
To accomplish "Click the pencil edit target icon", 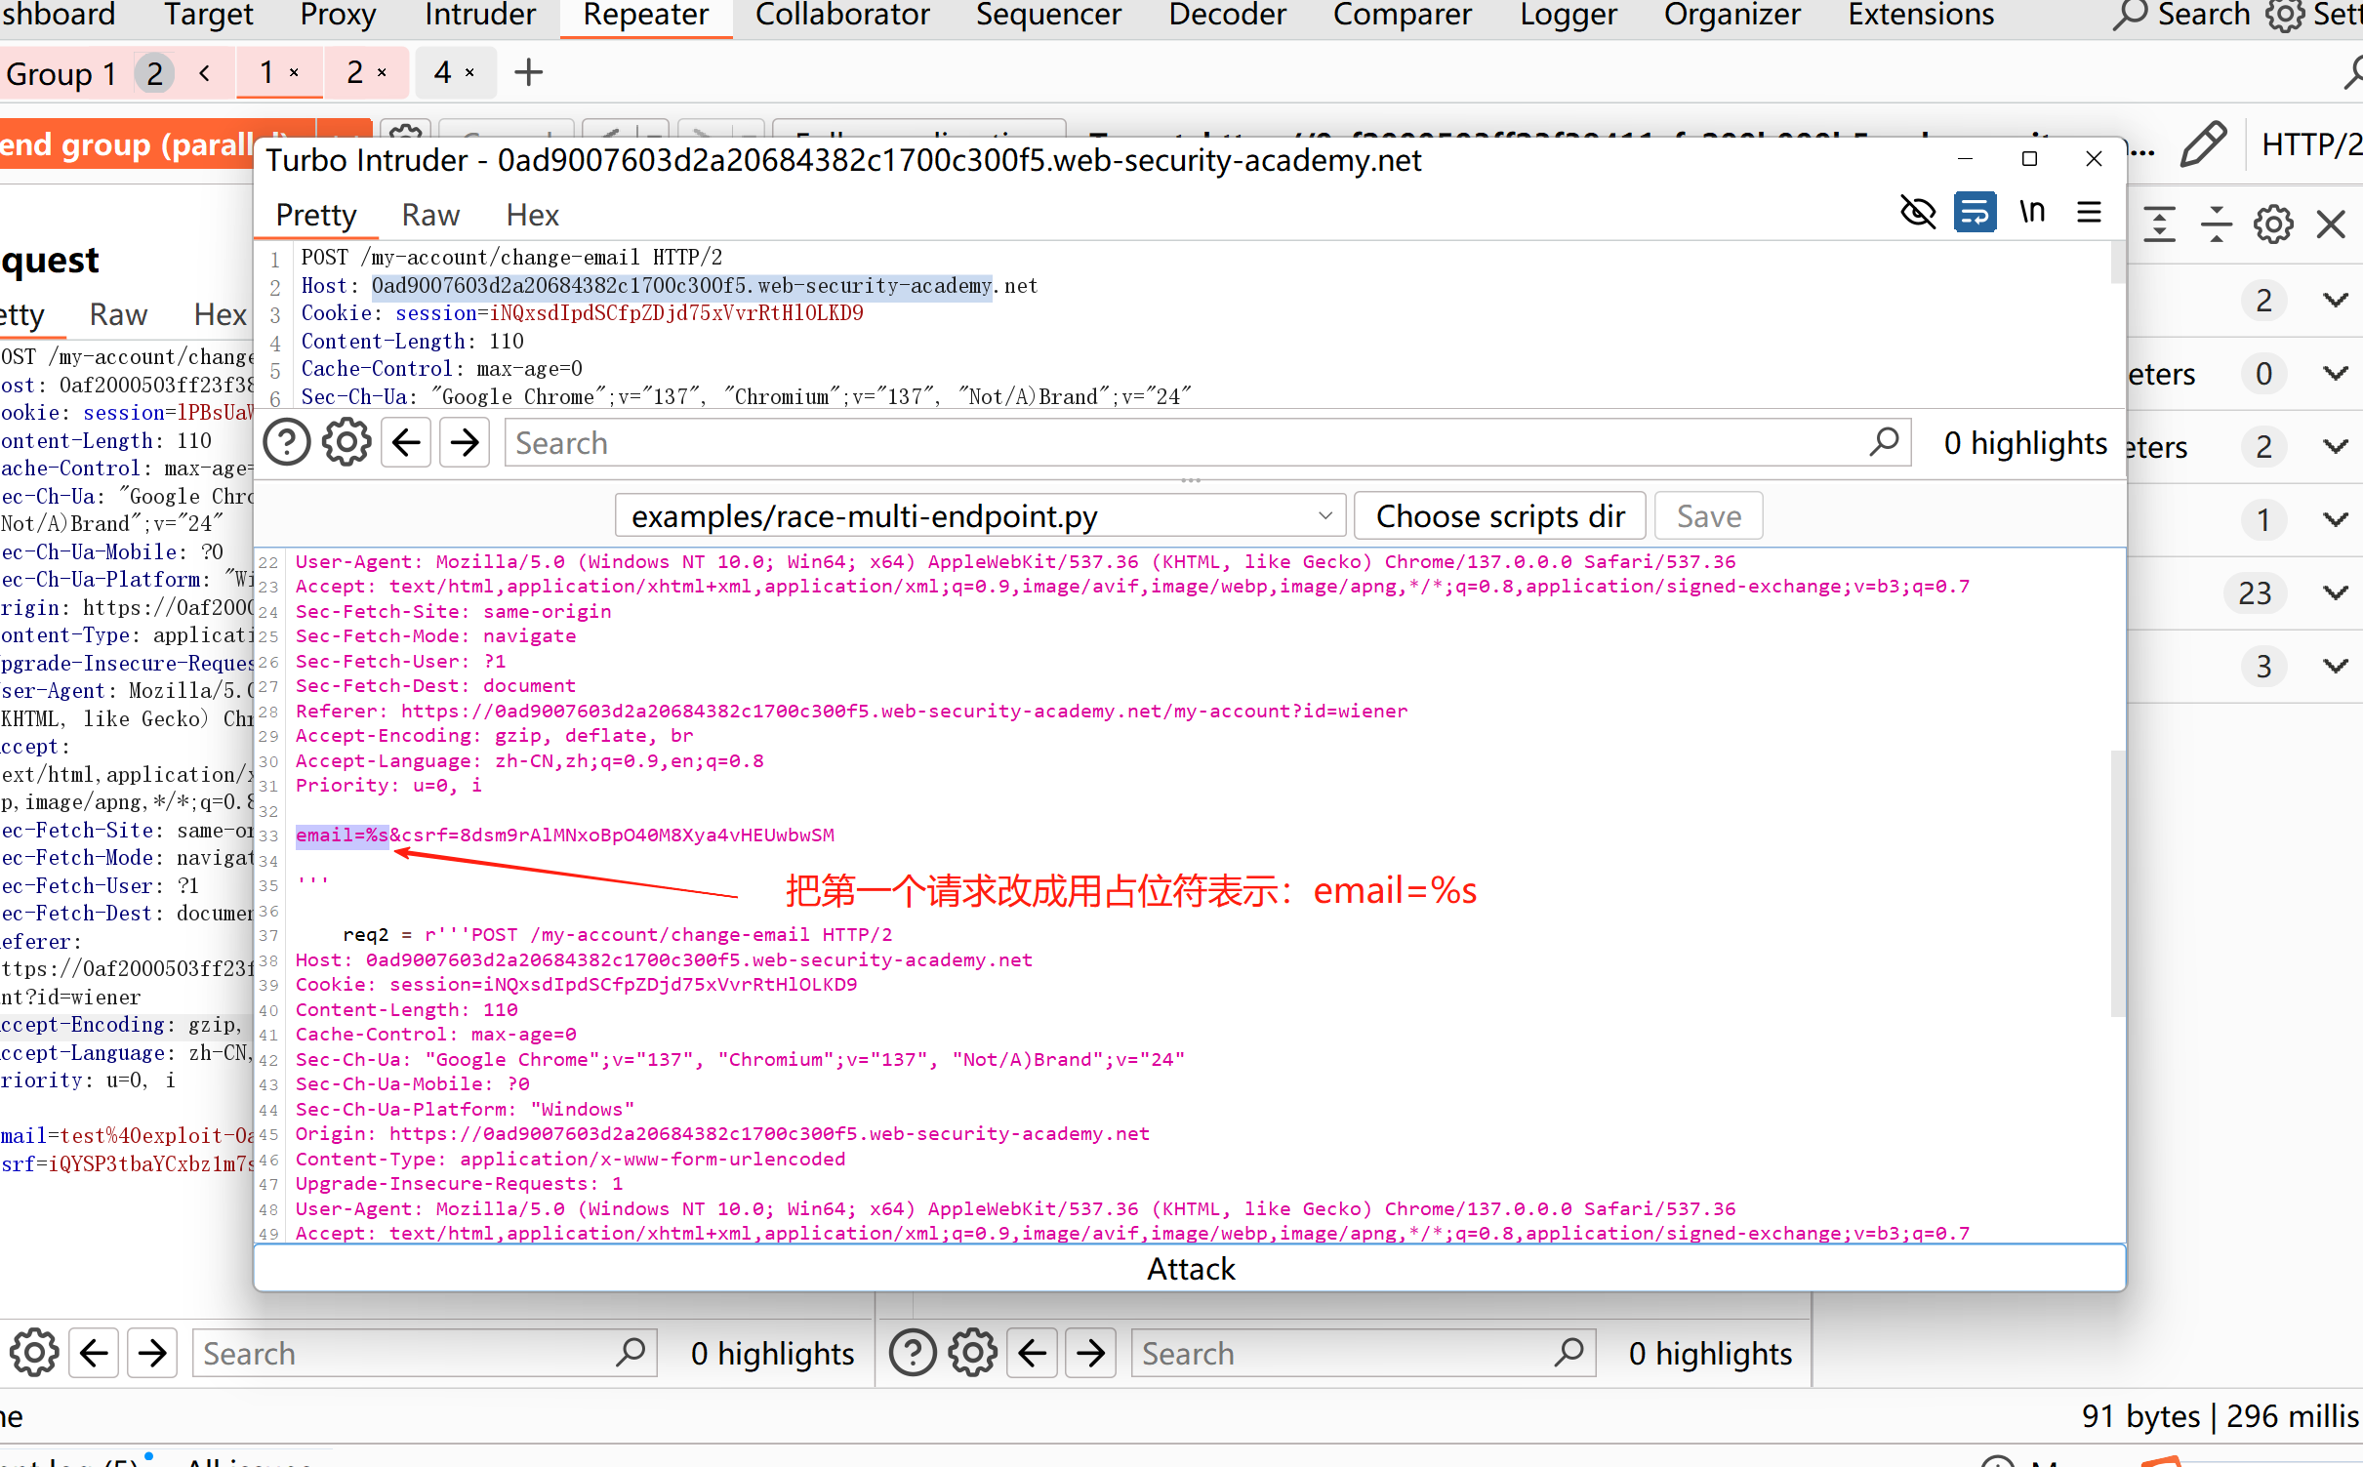I will [2203, 144].
